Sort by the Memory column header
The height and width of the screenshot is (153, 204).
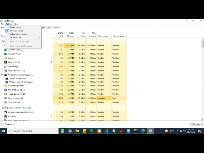tap(69, 34)
